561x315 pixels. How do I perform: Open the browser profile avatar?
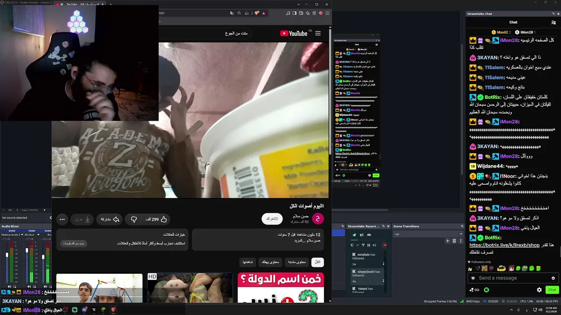(321, 13)
